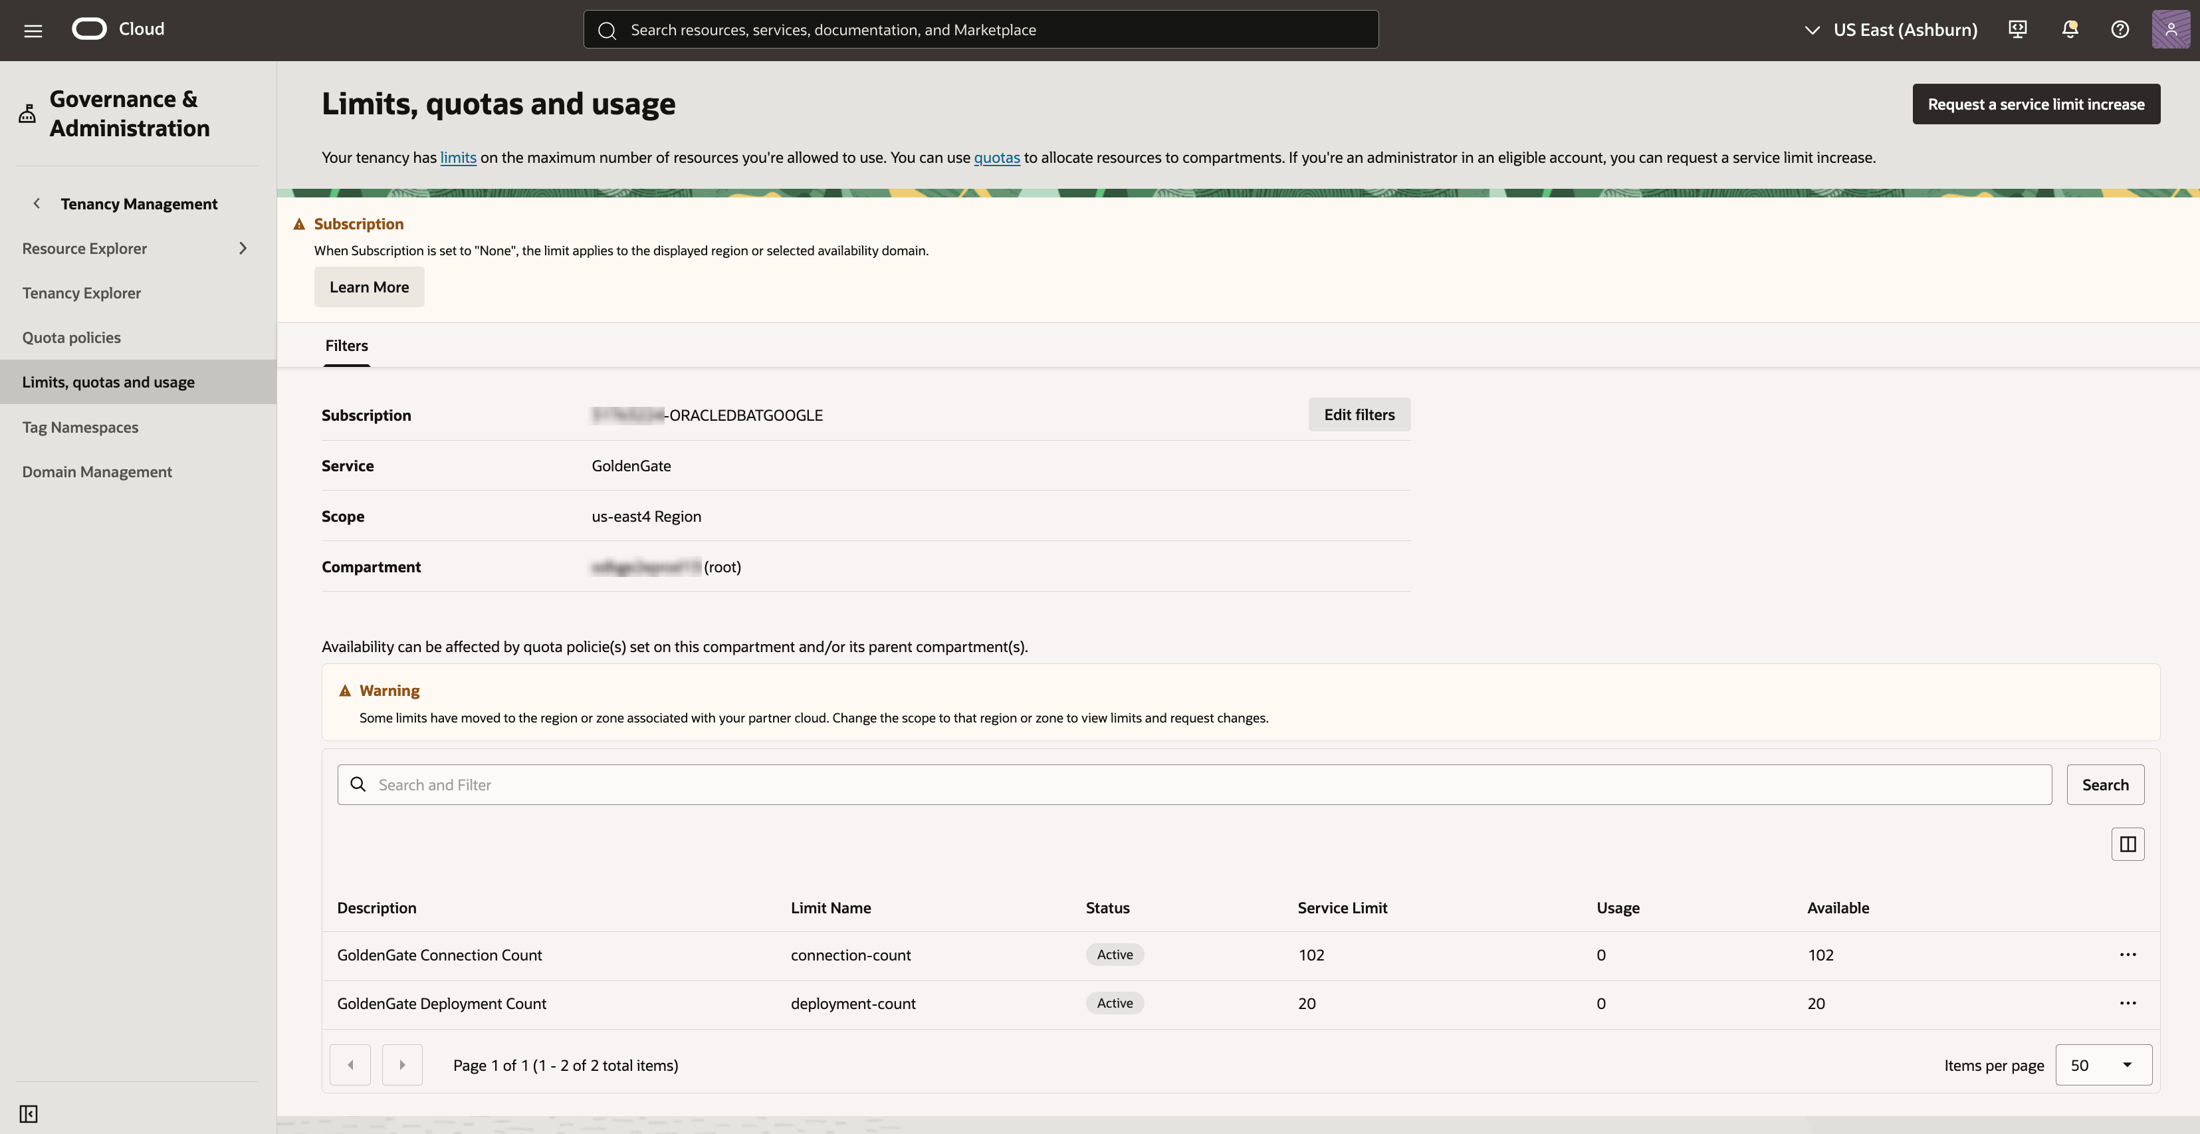Expand the US East (Ashburn) region selector
Image resolution: width=2200 pixels, height=1134 pixels.
pyautogui.click(x=1890, y=30)
